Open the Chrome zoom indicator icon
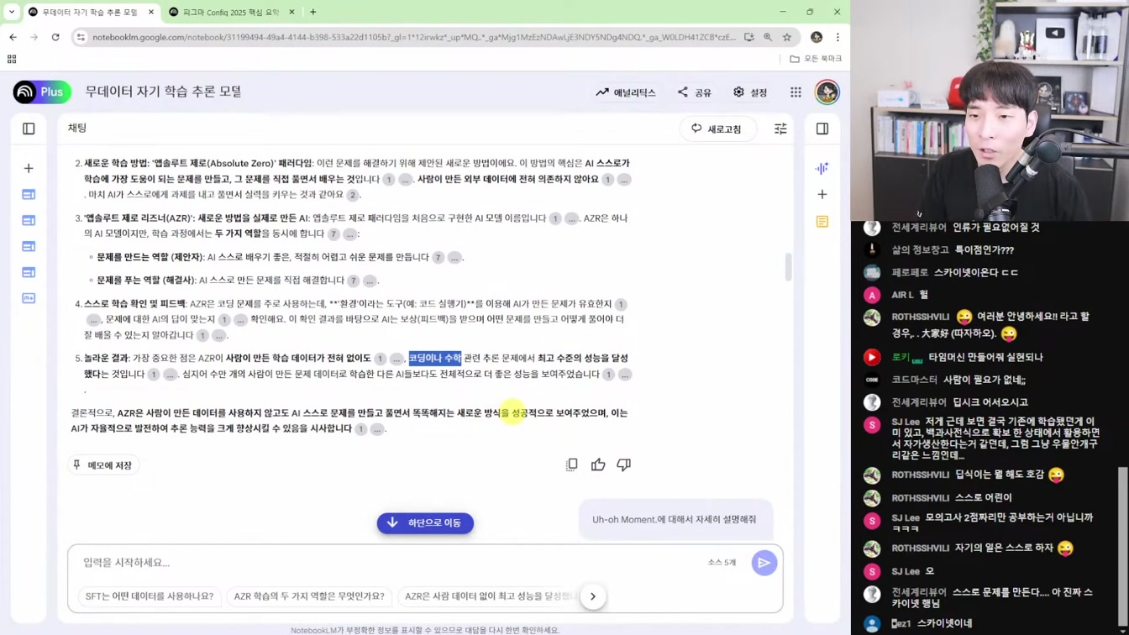The width and height of the screenshot is (1129, 635). click(x=768, y=37)
